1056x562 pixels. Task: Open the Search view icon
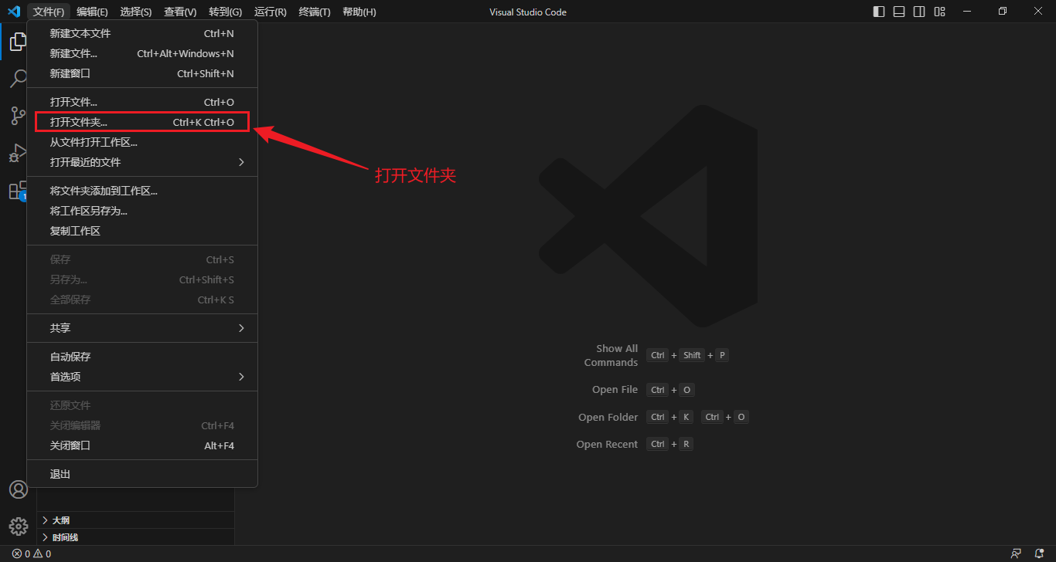pos(18,79)
